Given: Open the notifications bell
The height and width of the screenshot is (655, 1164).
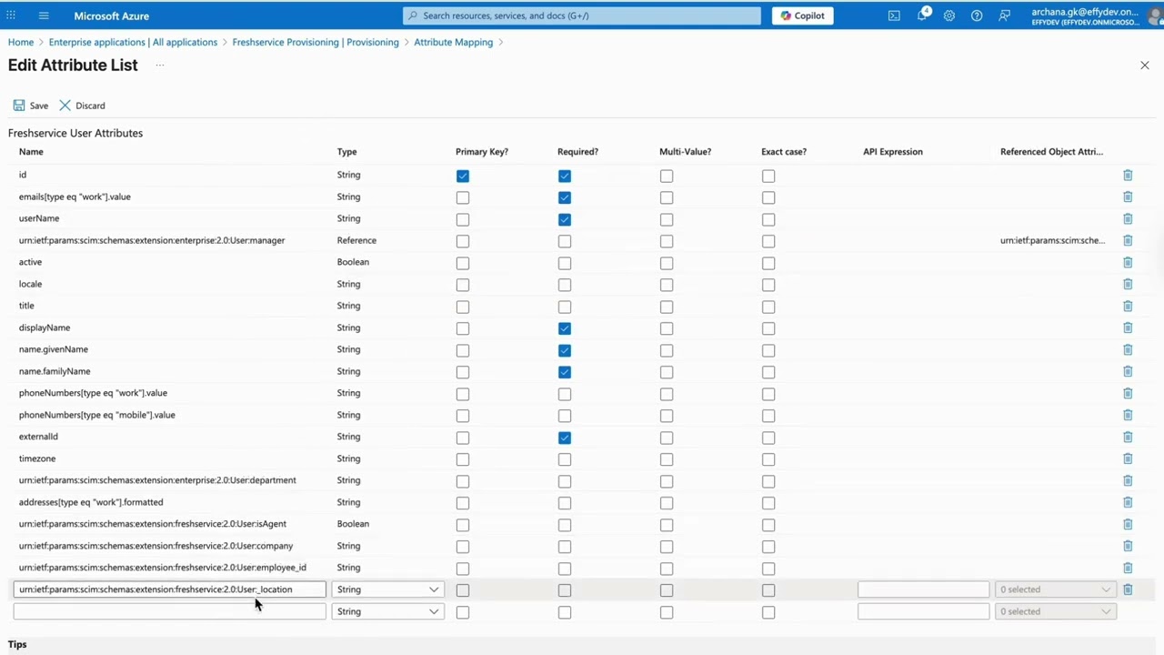Looking at the screenshot, I should (922, 15).
